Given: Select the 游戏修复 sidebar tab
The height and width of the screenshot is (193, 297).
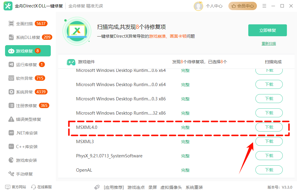Looking at the screenshot, I should (28, 51).
